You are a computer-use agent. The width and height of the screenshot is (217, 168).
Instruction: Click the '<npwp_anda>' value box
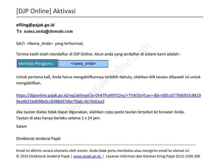[x=83, y=64]
